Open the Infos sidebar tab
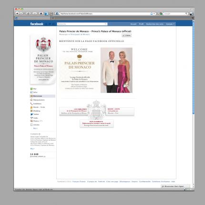This screenshot has width=205, height=205. point(35,92)
